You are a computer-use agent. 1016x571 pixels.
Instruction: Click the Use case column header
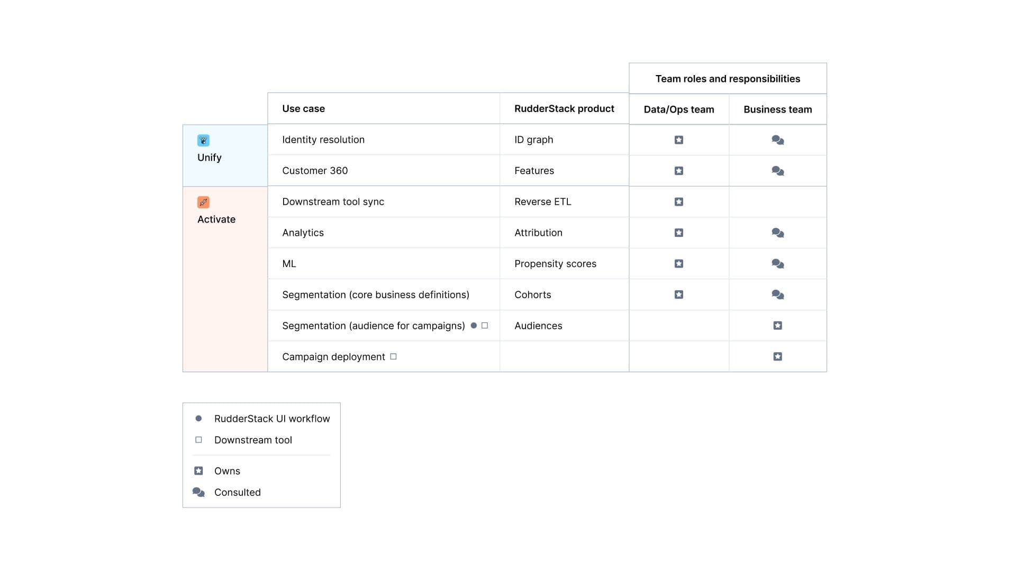[x=303, y=109]
